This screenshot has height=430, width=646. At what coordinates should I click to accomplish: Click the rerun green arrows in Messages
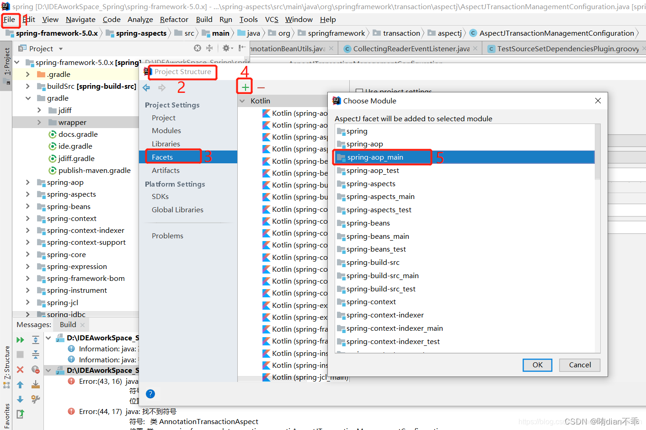pyautogui.click(x=20, y=340)
